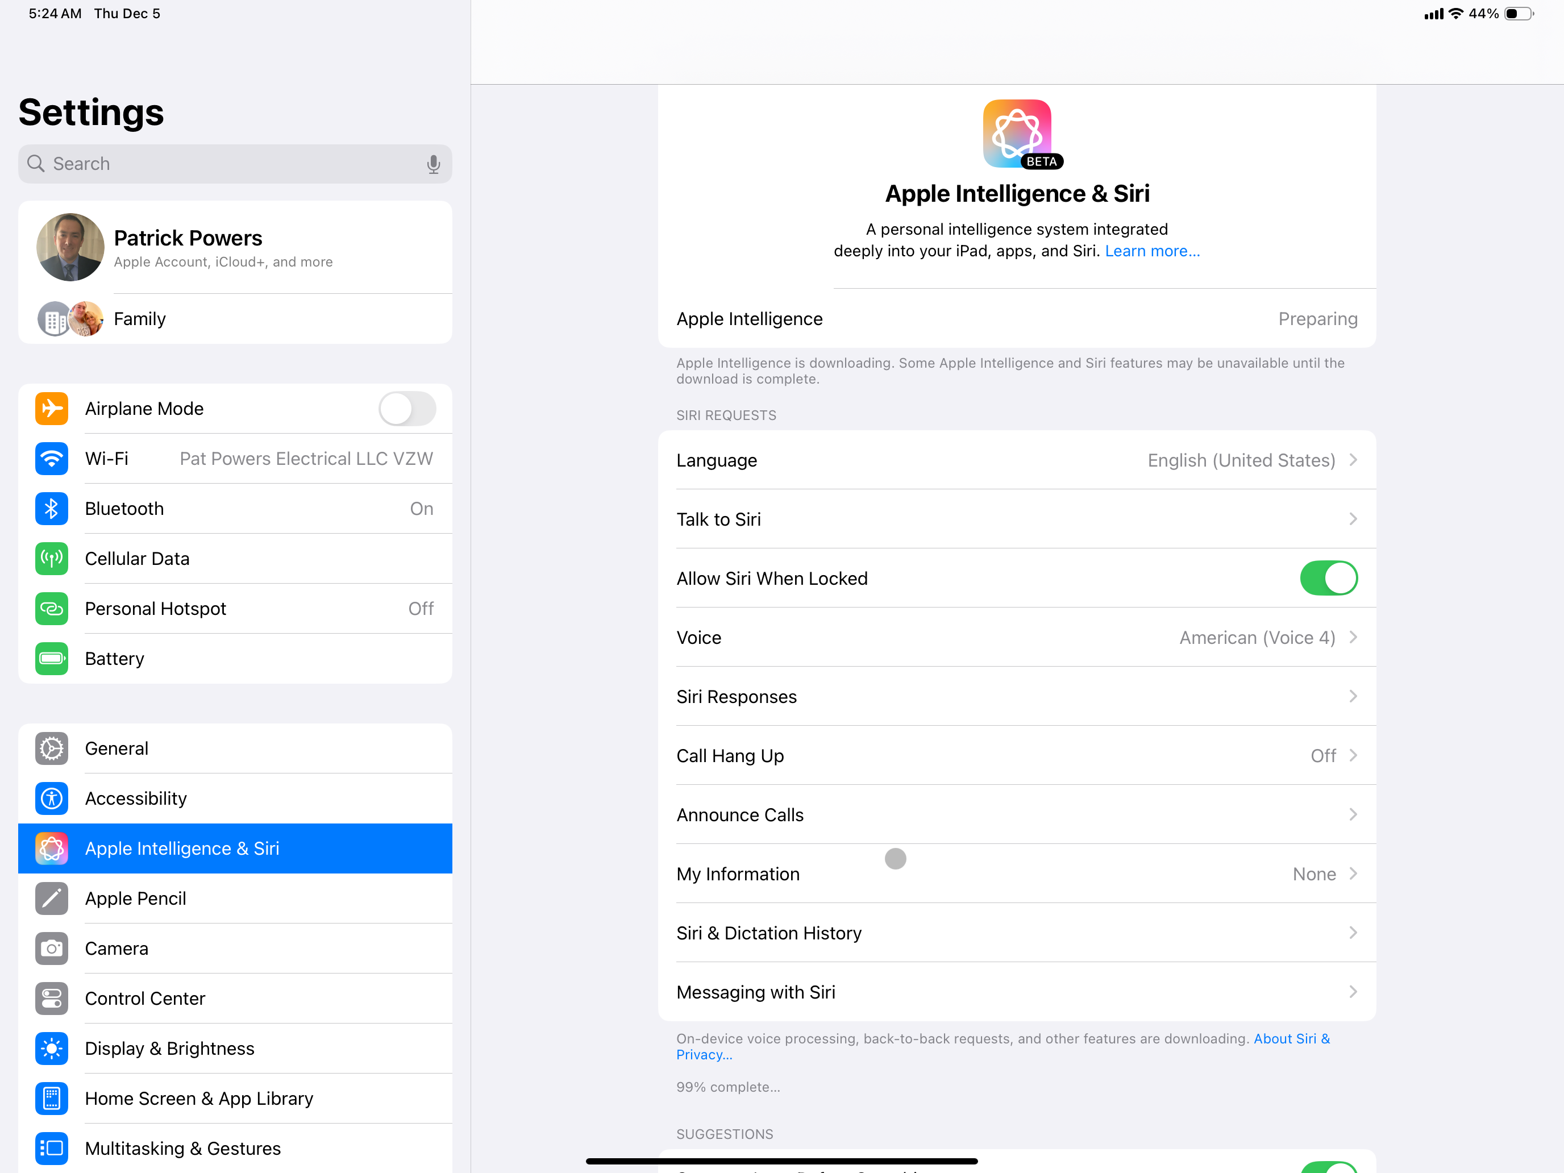Open the Battery icon in the sidebar
This screenshot has width=1564, height=1173.
52,659
